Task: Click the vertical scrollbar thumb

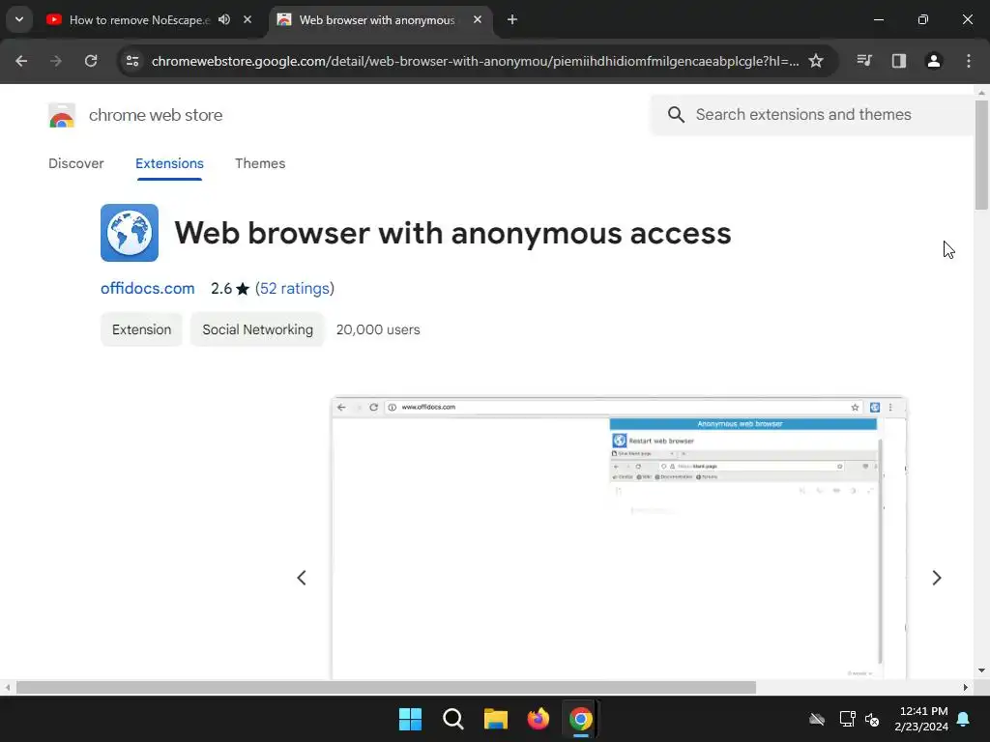Action: 981,155
